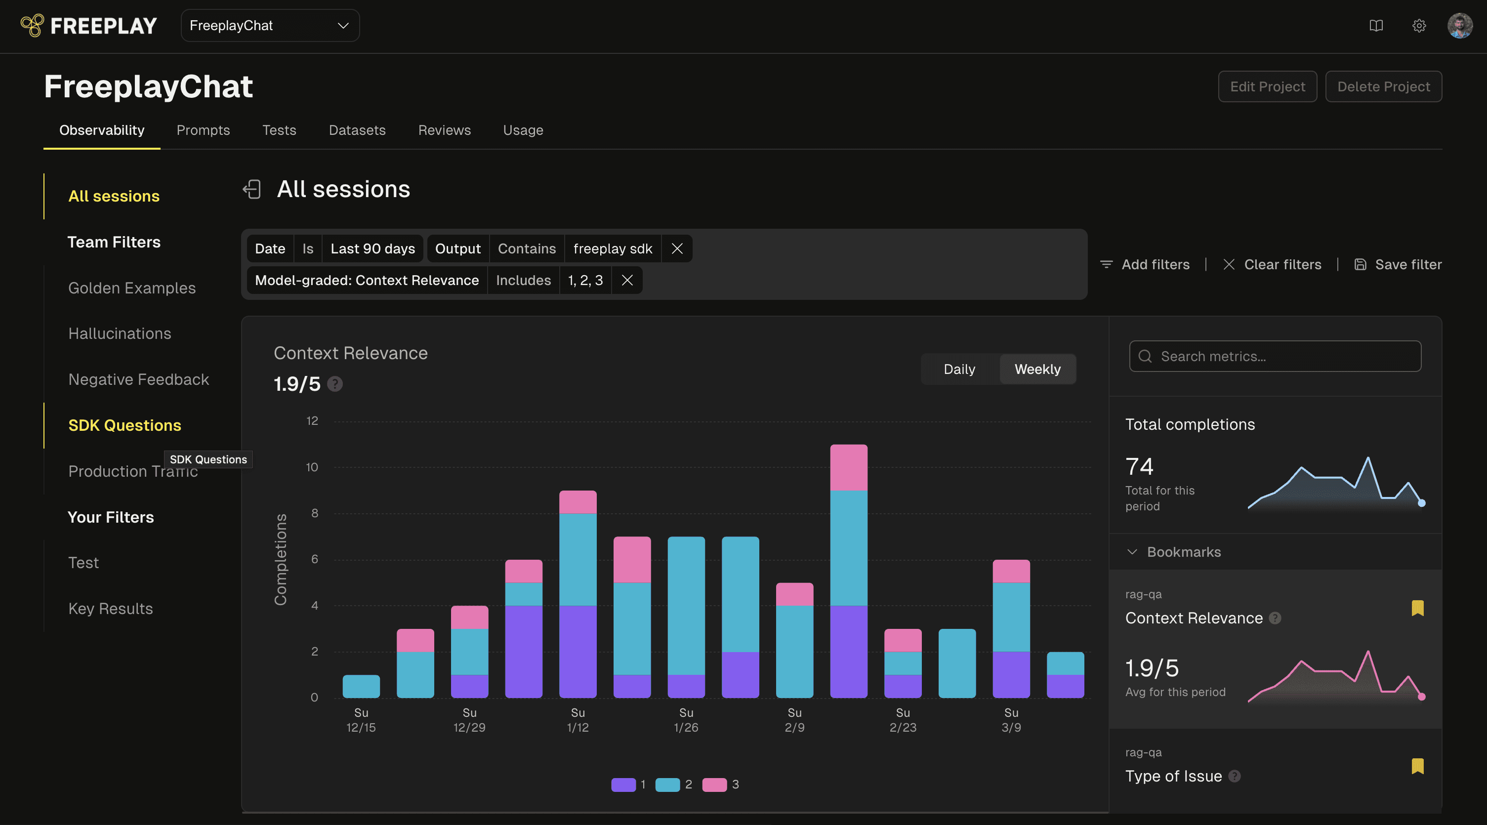The width and height of the screenshot is (1487, 825).
Task: Open settings gear in top bar
Action: [x=1419, y=25]
